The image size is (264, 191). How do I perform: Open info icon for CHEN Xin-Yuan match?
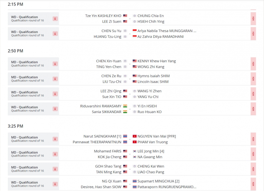[x=55, y=64]
